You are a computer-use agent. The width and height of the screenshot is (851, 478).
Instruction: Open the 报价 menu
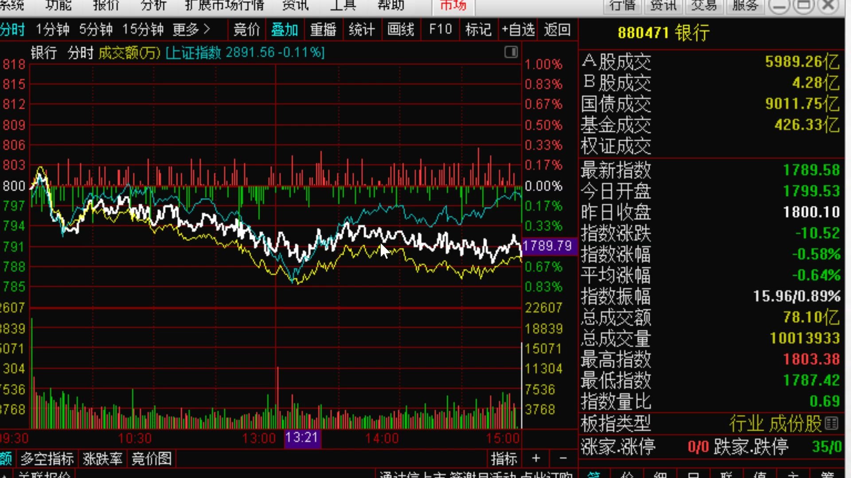[106, 5]
